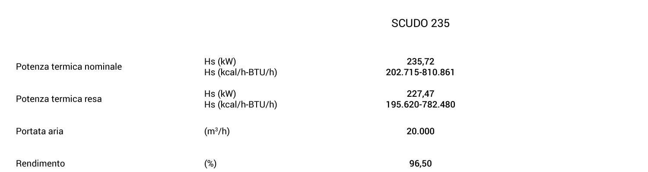The image size is (648, 172).
Task: Click the 782.480 BTU/h figure
Action: point(439,104)
